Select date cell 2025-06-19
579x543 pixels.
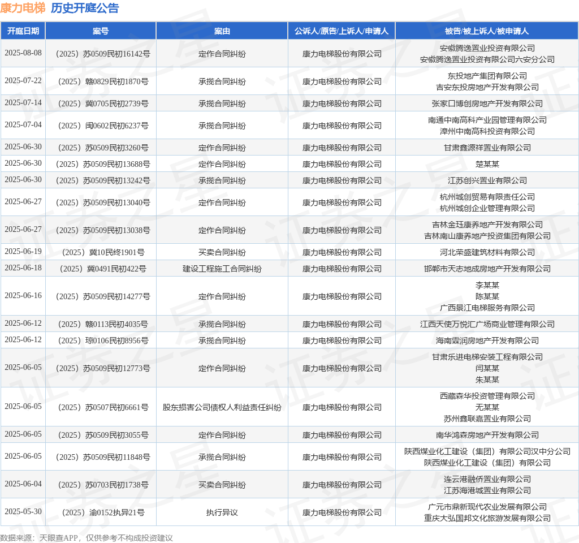(23, 252)
